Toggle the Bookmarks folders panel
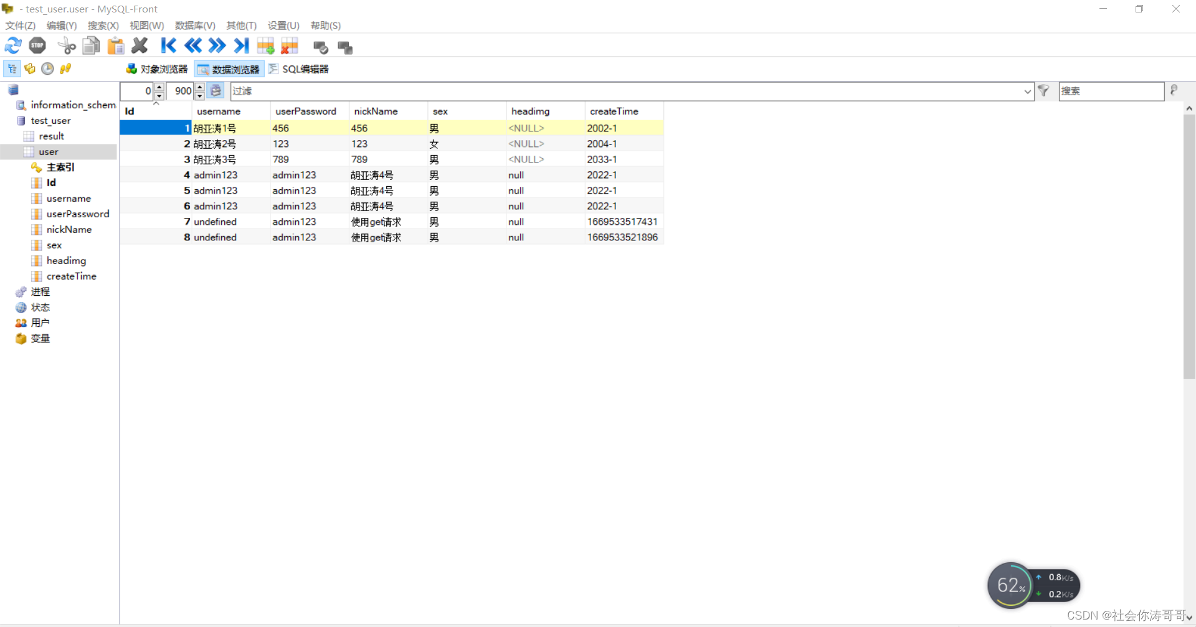Screen dimensions: 1196x627 30,68
